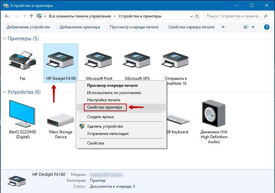Click 'Документов в очереди: 0' status text
This screenshot has width=275, height=193.
click(113, 186)
